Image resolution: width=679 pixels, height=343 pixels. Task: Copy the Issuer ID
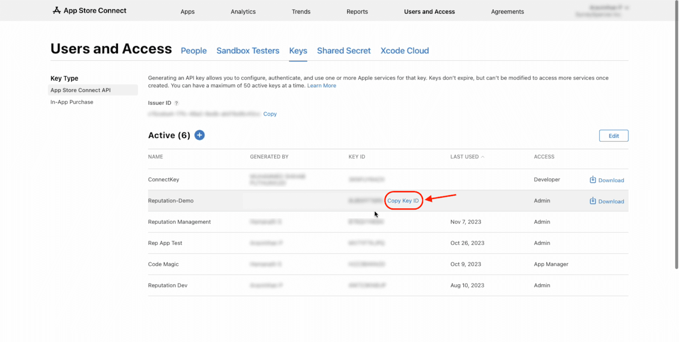[270, 114]
